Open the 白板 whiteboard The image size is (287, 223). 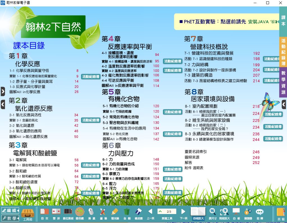236,213
